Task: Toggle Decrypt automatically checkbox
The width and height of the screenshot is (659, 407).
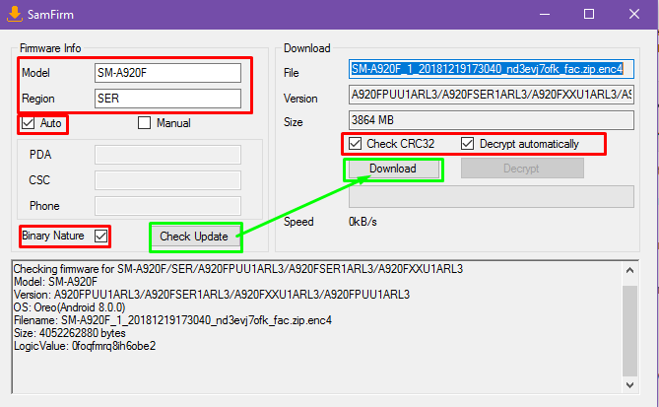Action: tap(467, 144)
